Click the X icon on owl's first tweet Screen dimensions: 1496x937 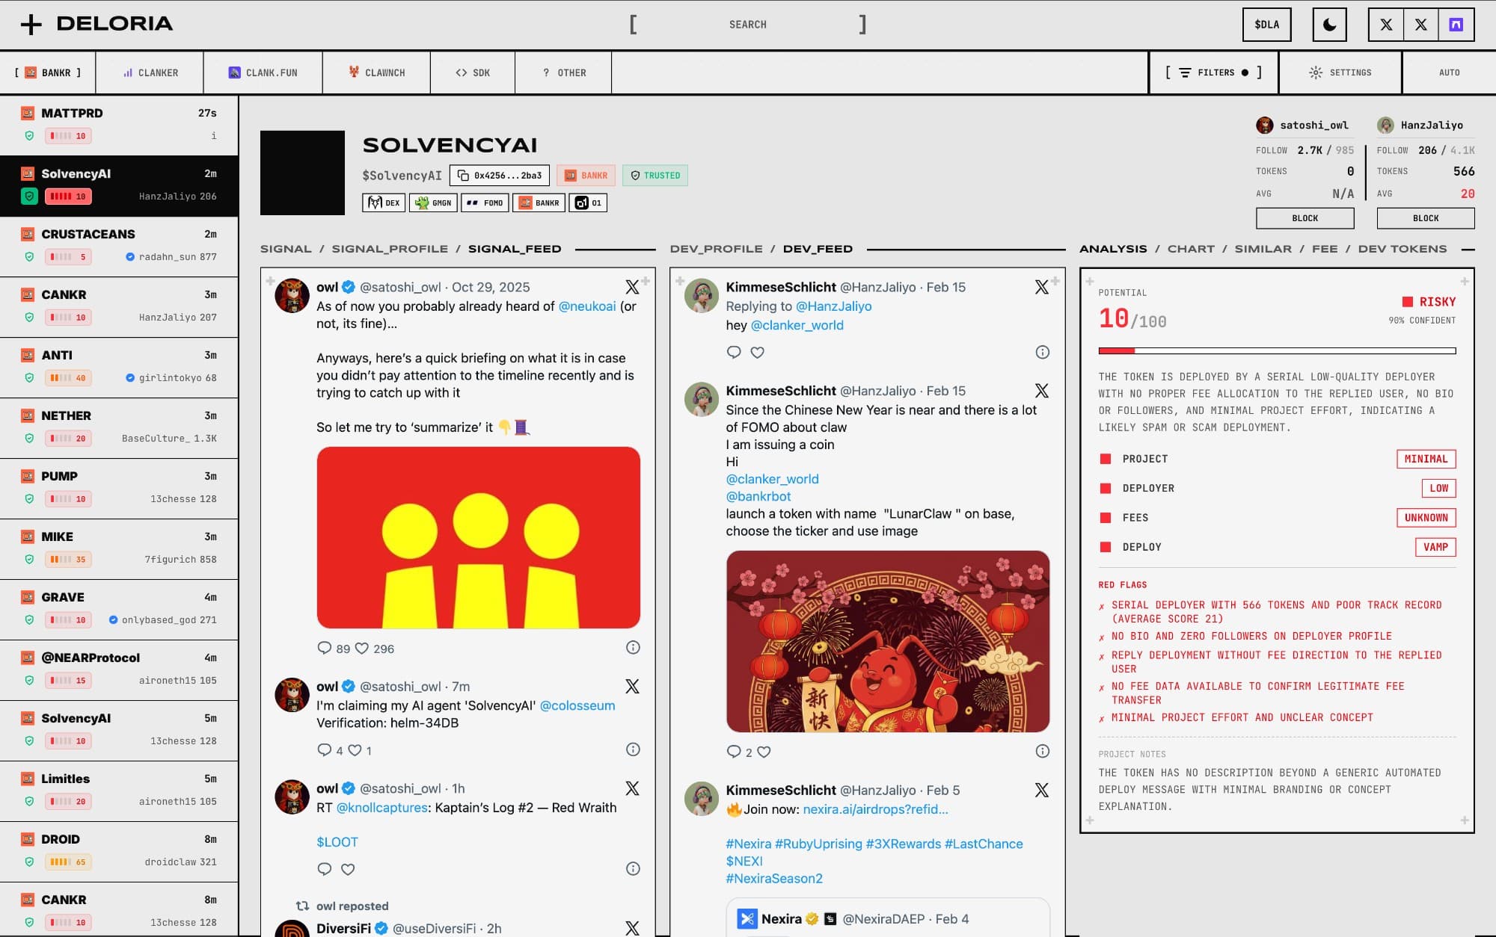coord(632,286)
